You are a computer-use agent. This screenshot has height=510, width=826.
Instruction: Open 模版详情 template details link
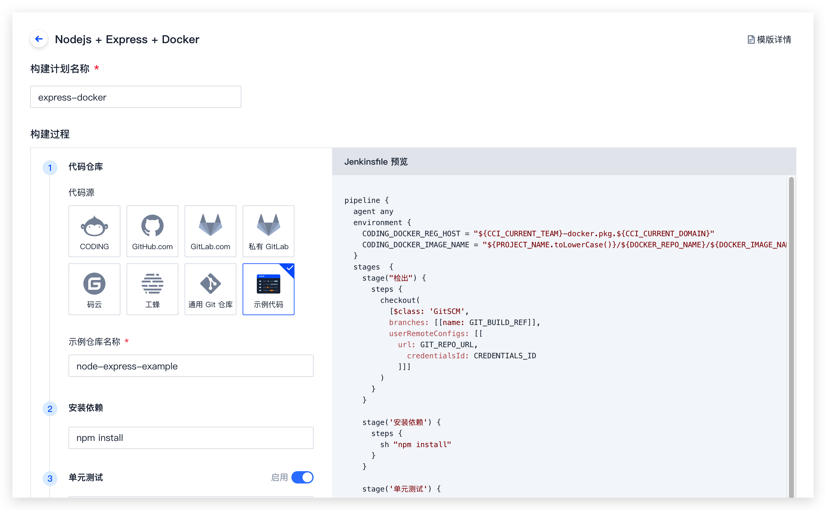(x=769, y=39)
